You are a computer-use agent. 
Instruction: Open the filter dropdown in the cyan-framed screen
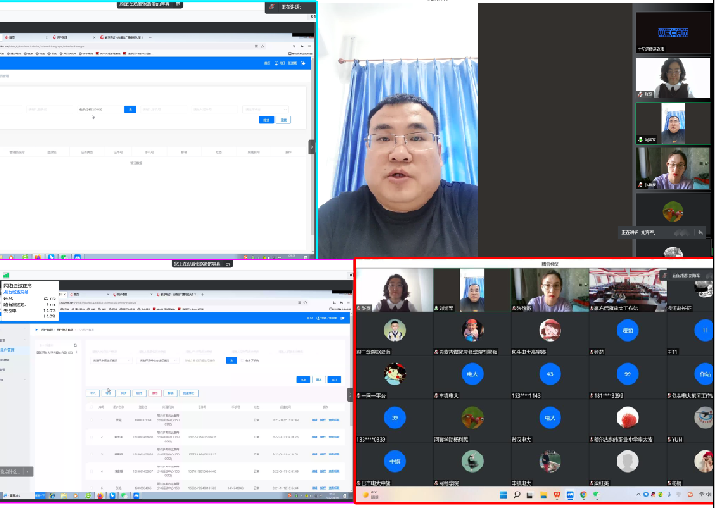265,110
